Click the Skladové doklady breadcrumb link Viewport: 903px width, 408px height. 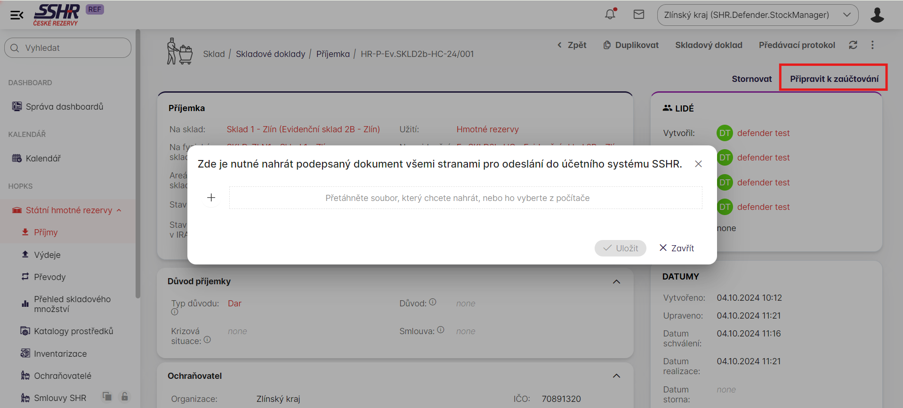tap(270, 54)
